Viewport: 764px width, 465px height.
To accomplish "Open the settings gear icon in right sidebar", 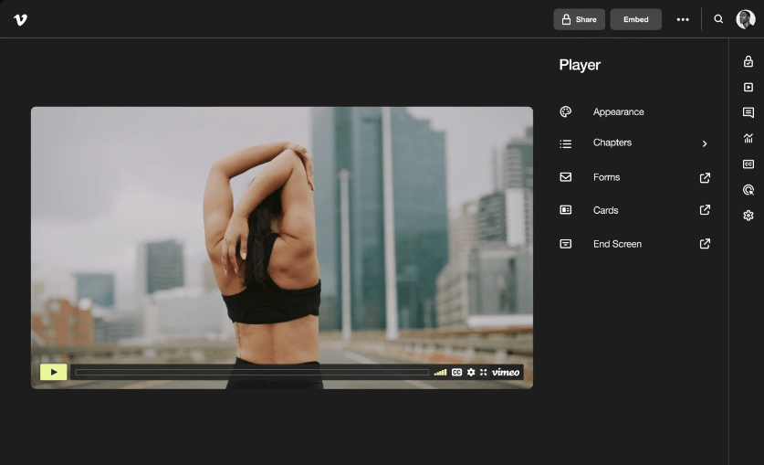I will (748, 216).
